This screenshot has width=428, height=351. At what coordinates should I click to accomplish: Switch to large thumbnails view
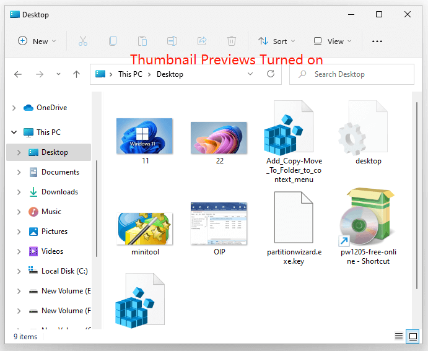[x=413, y=336]
